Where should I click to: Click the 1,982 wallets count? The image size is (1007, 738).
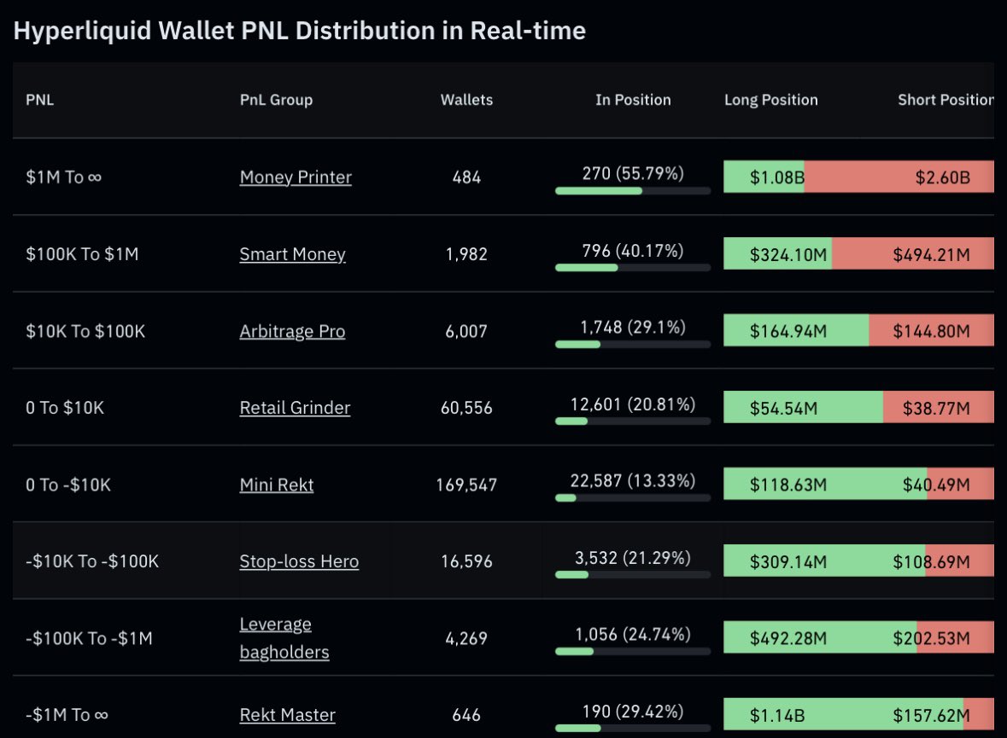(x=467, y=254)
